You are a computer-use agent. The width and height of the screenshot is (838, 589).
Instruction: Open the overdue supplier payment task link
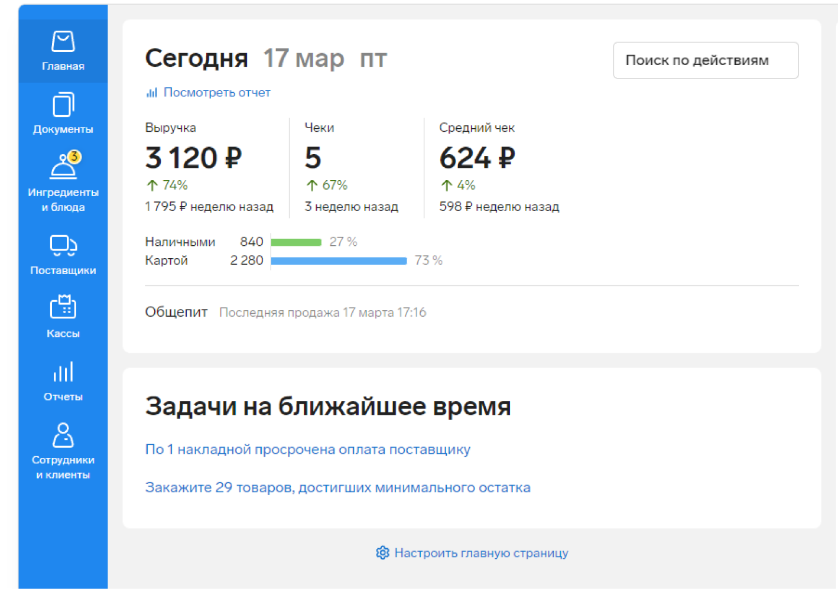tap(308, 450)
